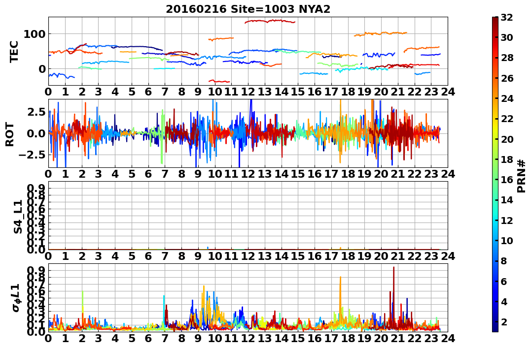The height and width of the screenshot is (349, 531).
Task: Click colorbar tick label 30
Action: (x=507, y=37)
